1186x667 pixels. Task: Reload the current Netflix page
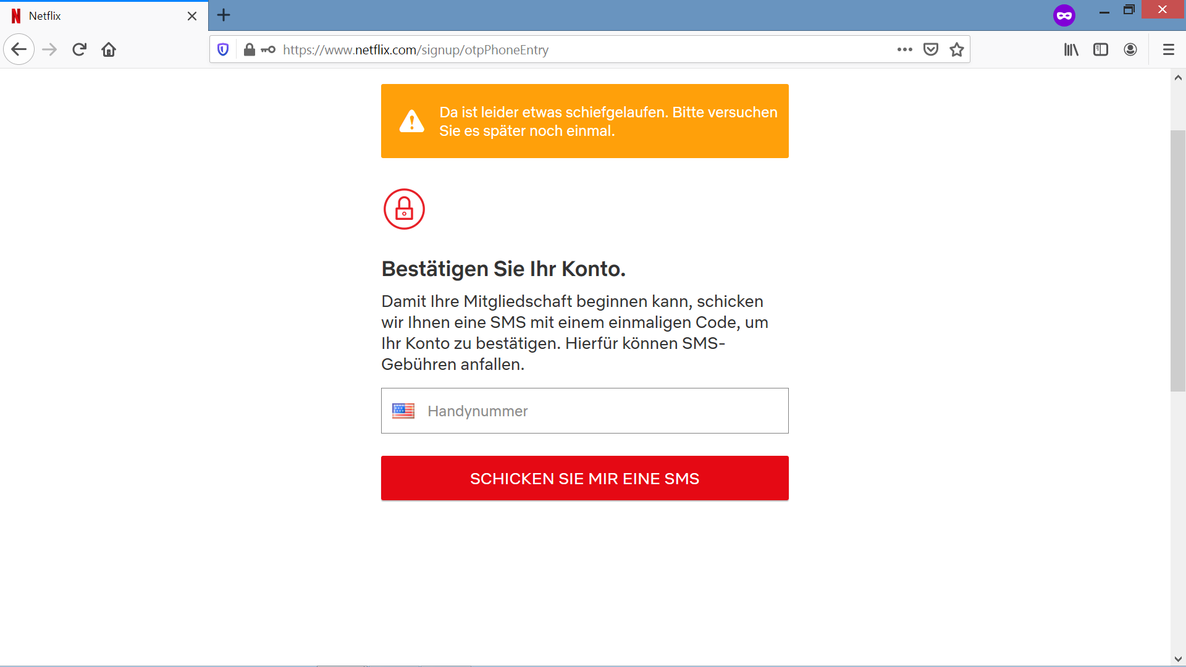point(79,49)
